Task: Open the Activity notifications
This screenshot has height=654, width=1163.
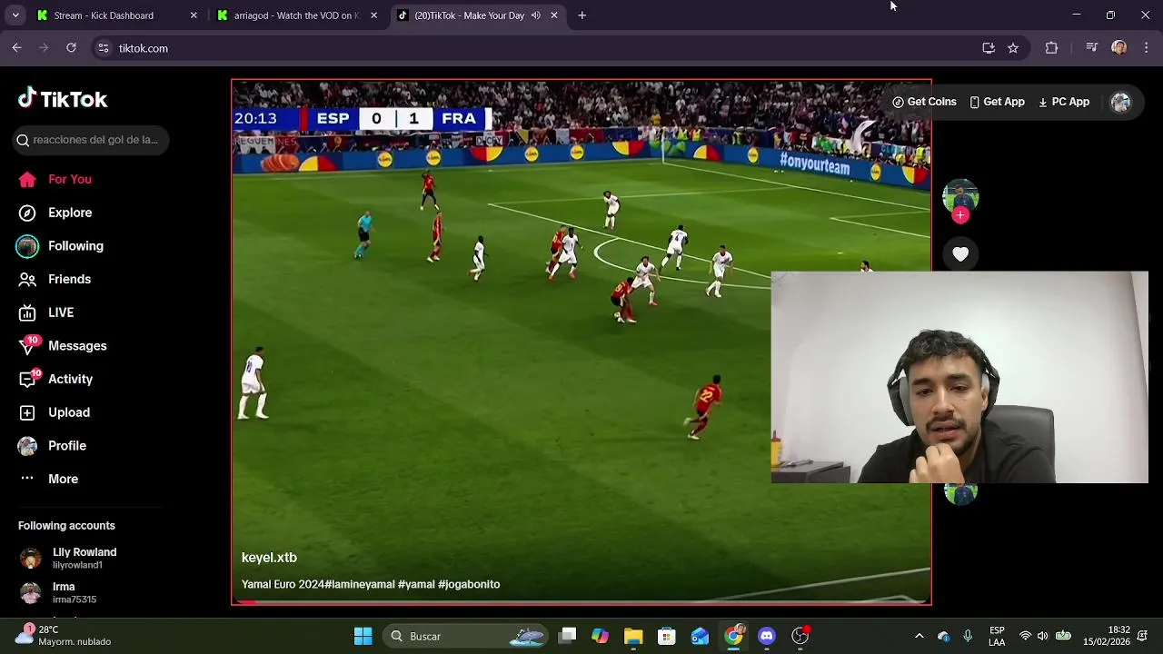Action: click(x=56, y=379)
